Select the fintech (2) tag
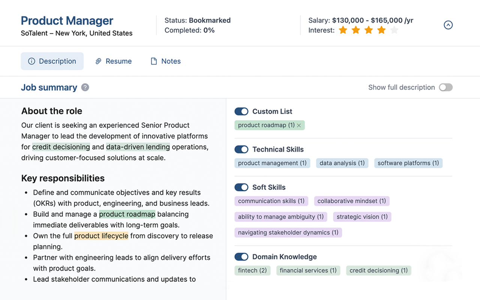The image size is (480, 300). tap(252, 270)
